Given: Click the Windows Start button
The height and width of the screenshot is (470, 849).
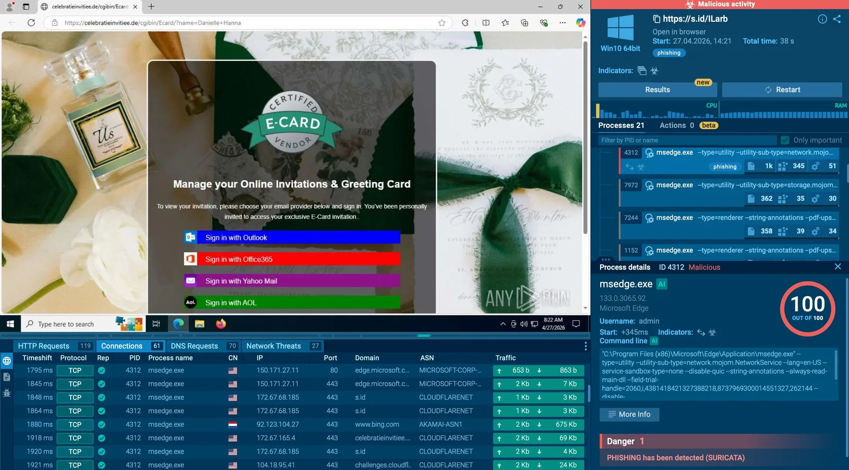Looking at the screenshot, I should 10,324.
